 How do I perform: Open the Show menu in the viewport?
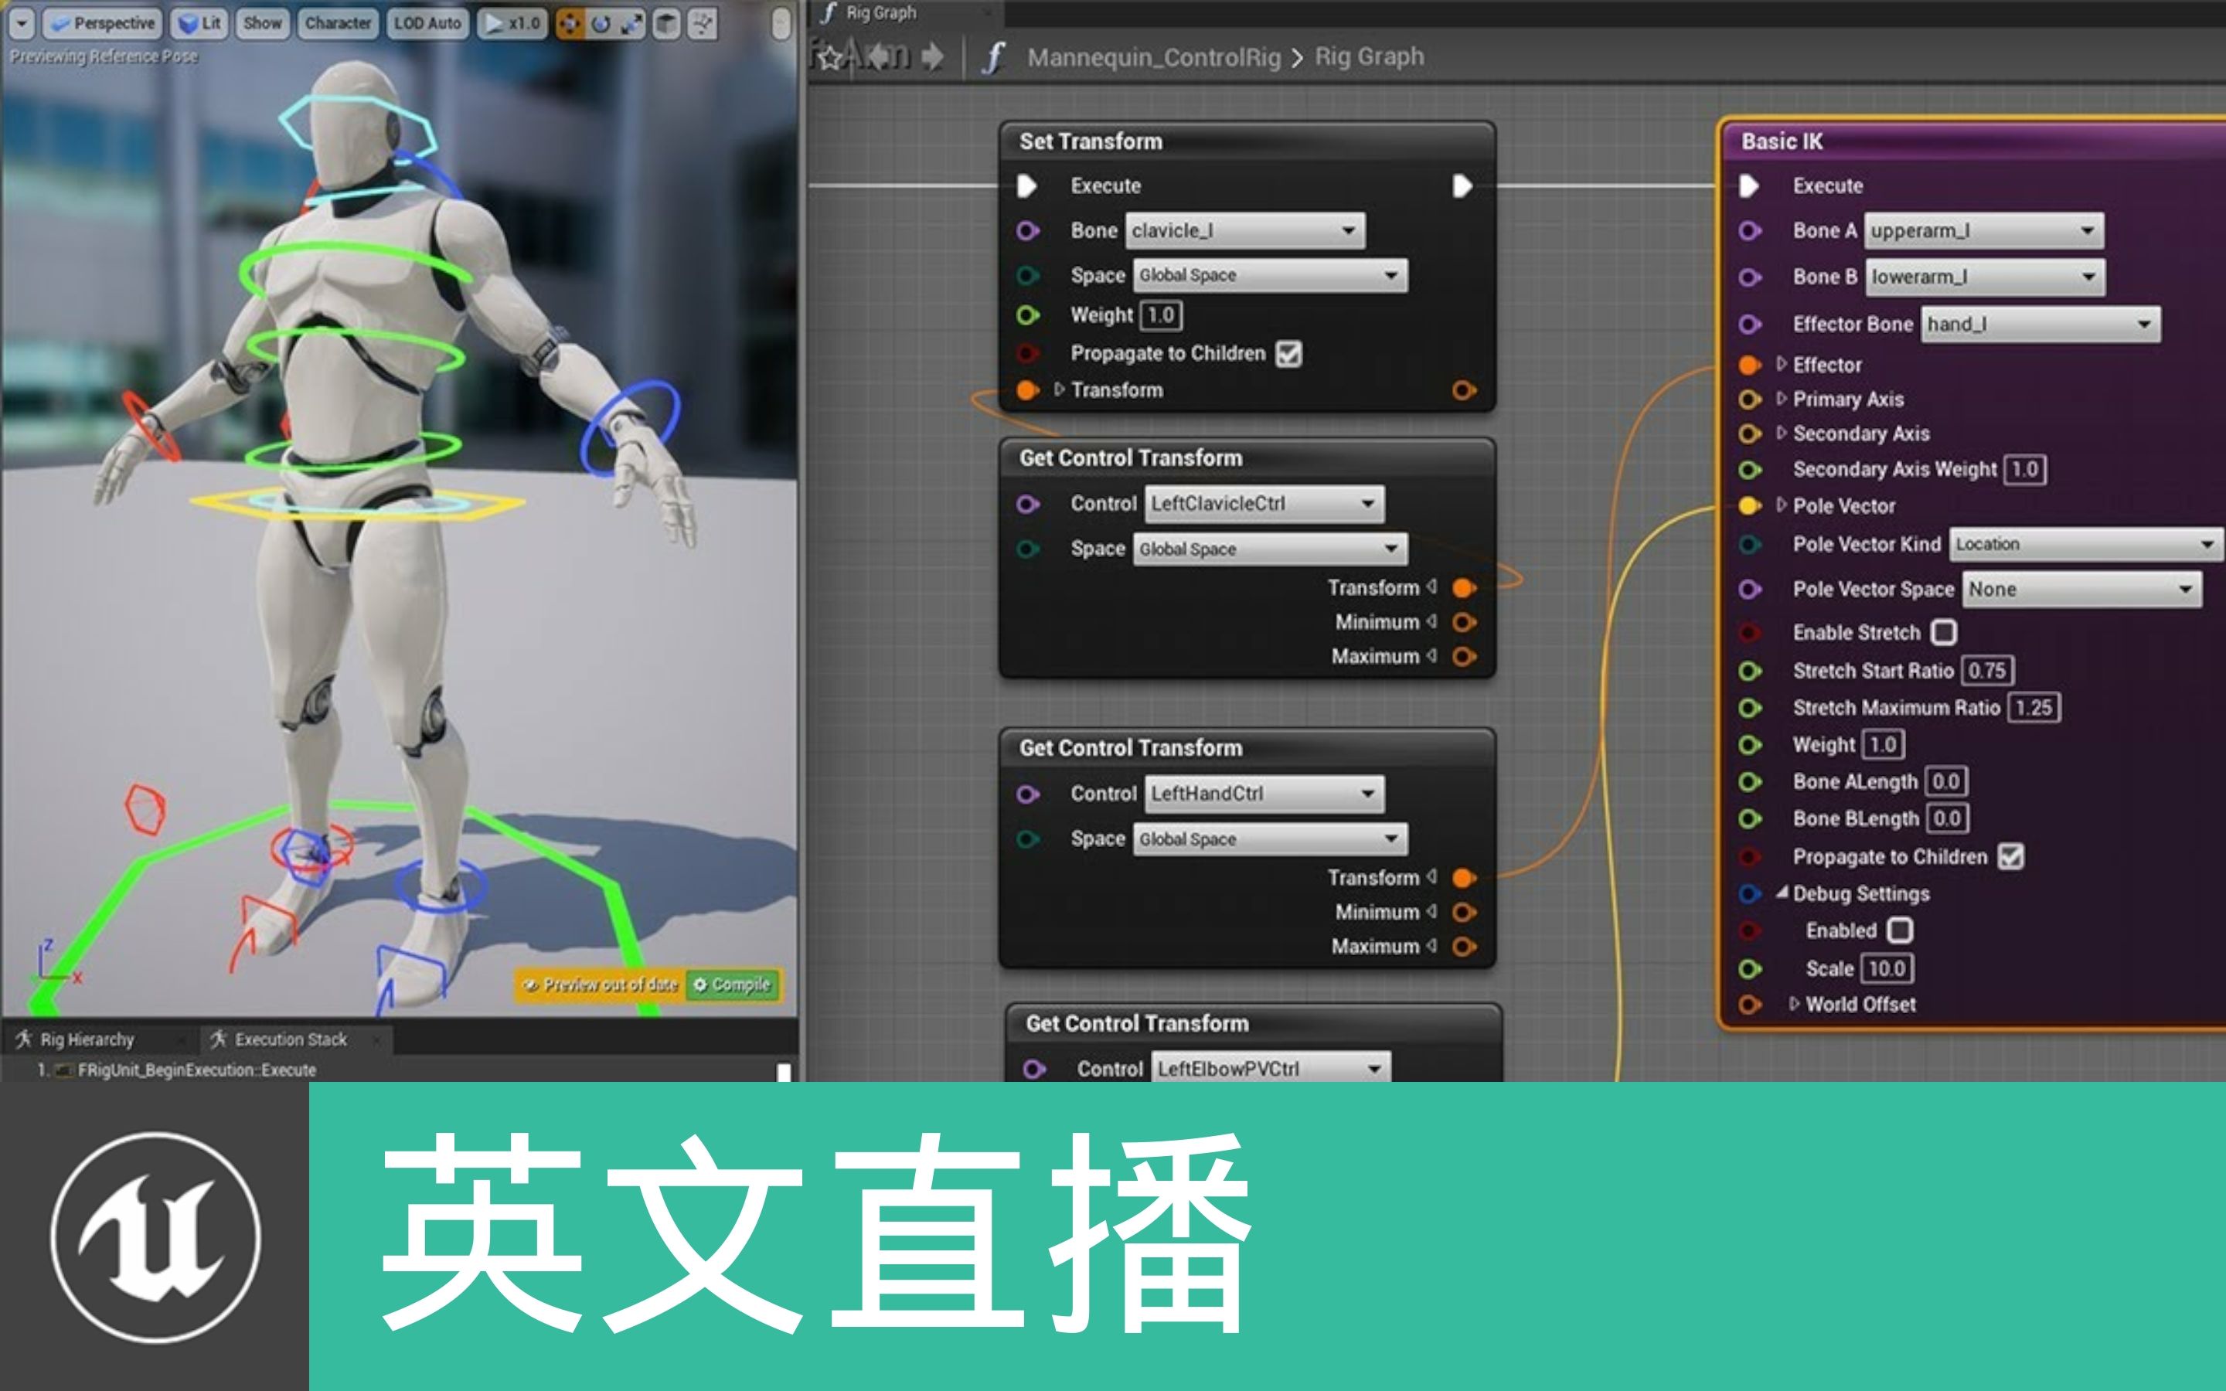click(262, 23)
